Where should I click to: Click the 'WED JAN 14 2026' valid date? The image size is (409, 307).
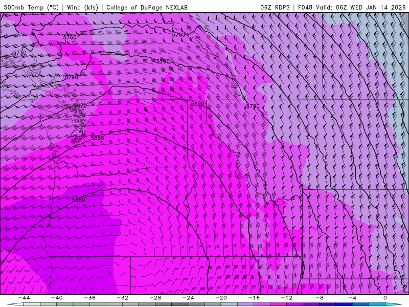[378, 7]
